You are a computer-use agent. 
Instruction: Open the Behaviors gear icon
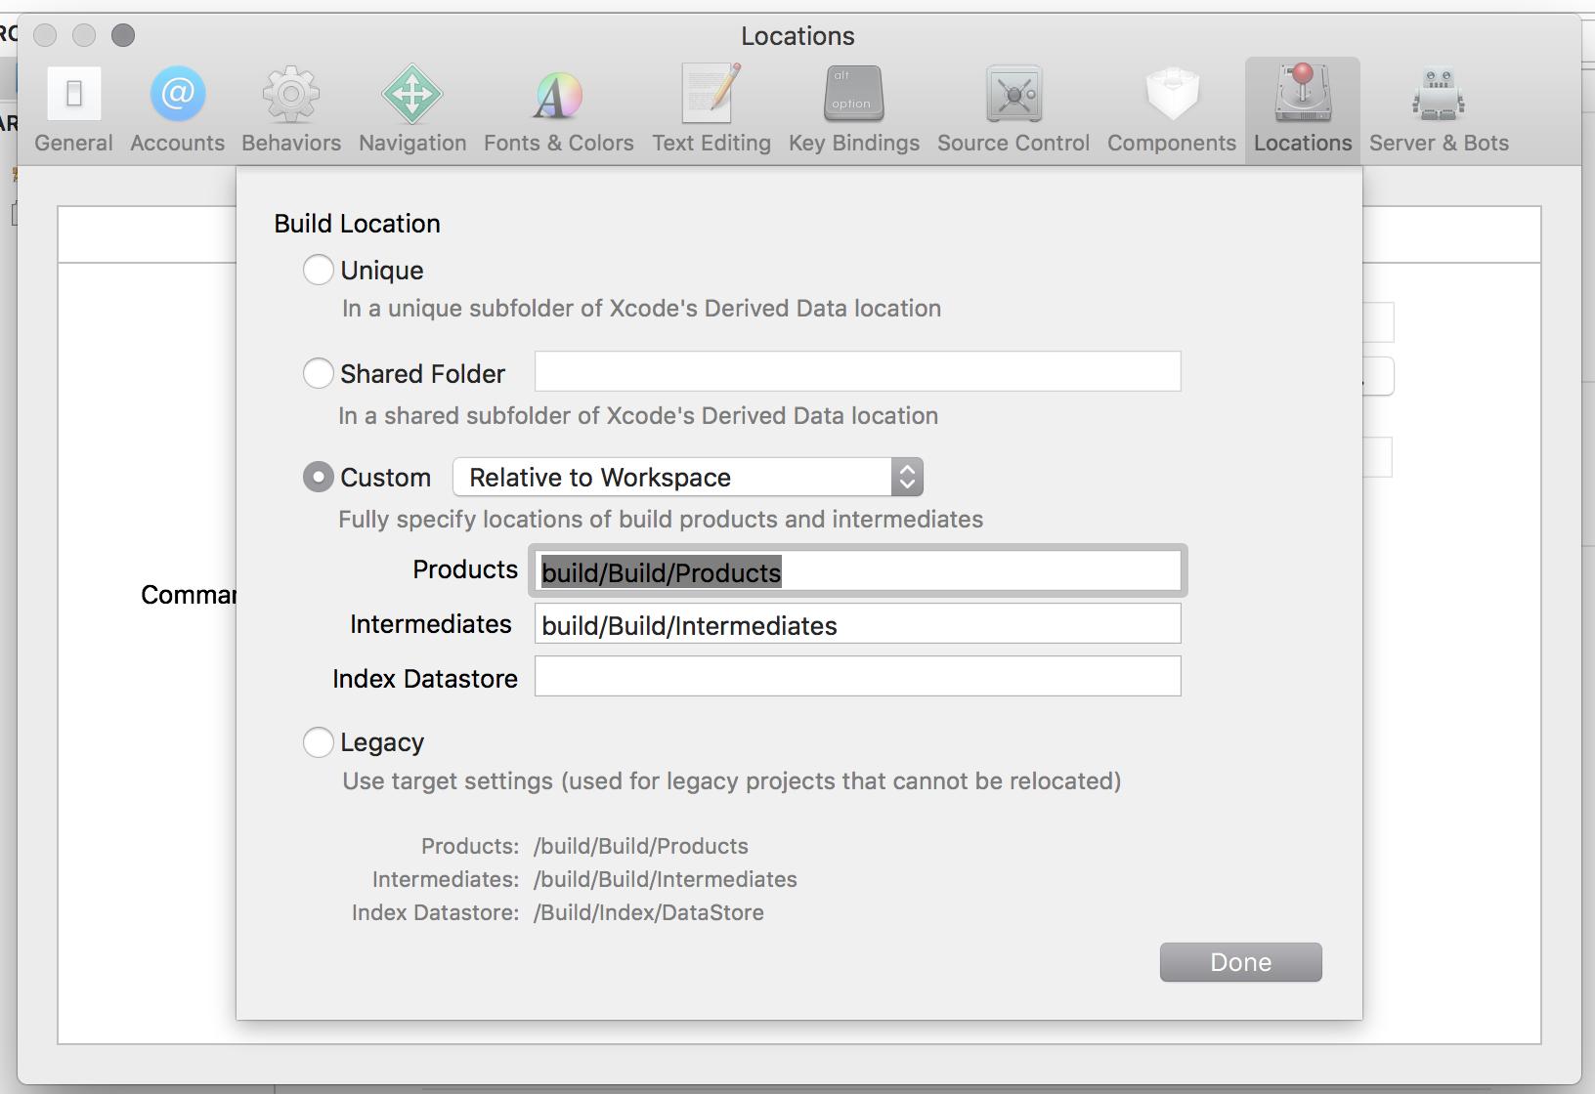pos(291,94)
